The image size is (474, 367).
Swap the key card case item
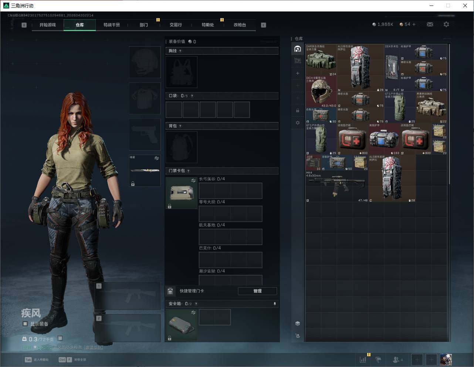coord(193,181)
